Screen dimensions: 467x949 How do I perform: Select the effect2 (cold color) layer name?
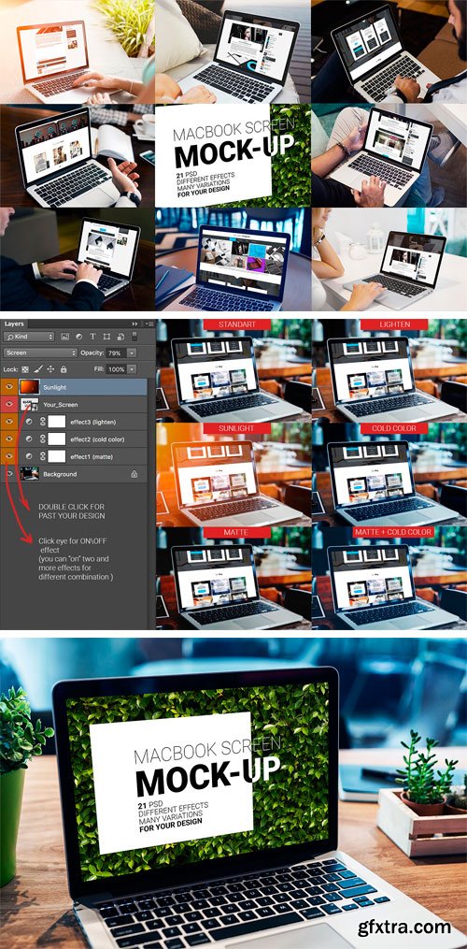pos(97,439)
